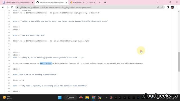Open the screen recorder taskbar app
The image size is (180, 101).
[81, 98]
